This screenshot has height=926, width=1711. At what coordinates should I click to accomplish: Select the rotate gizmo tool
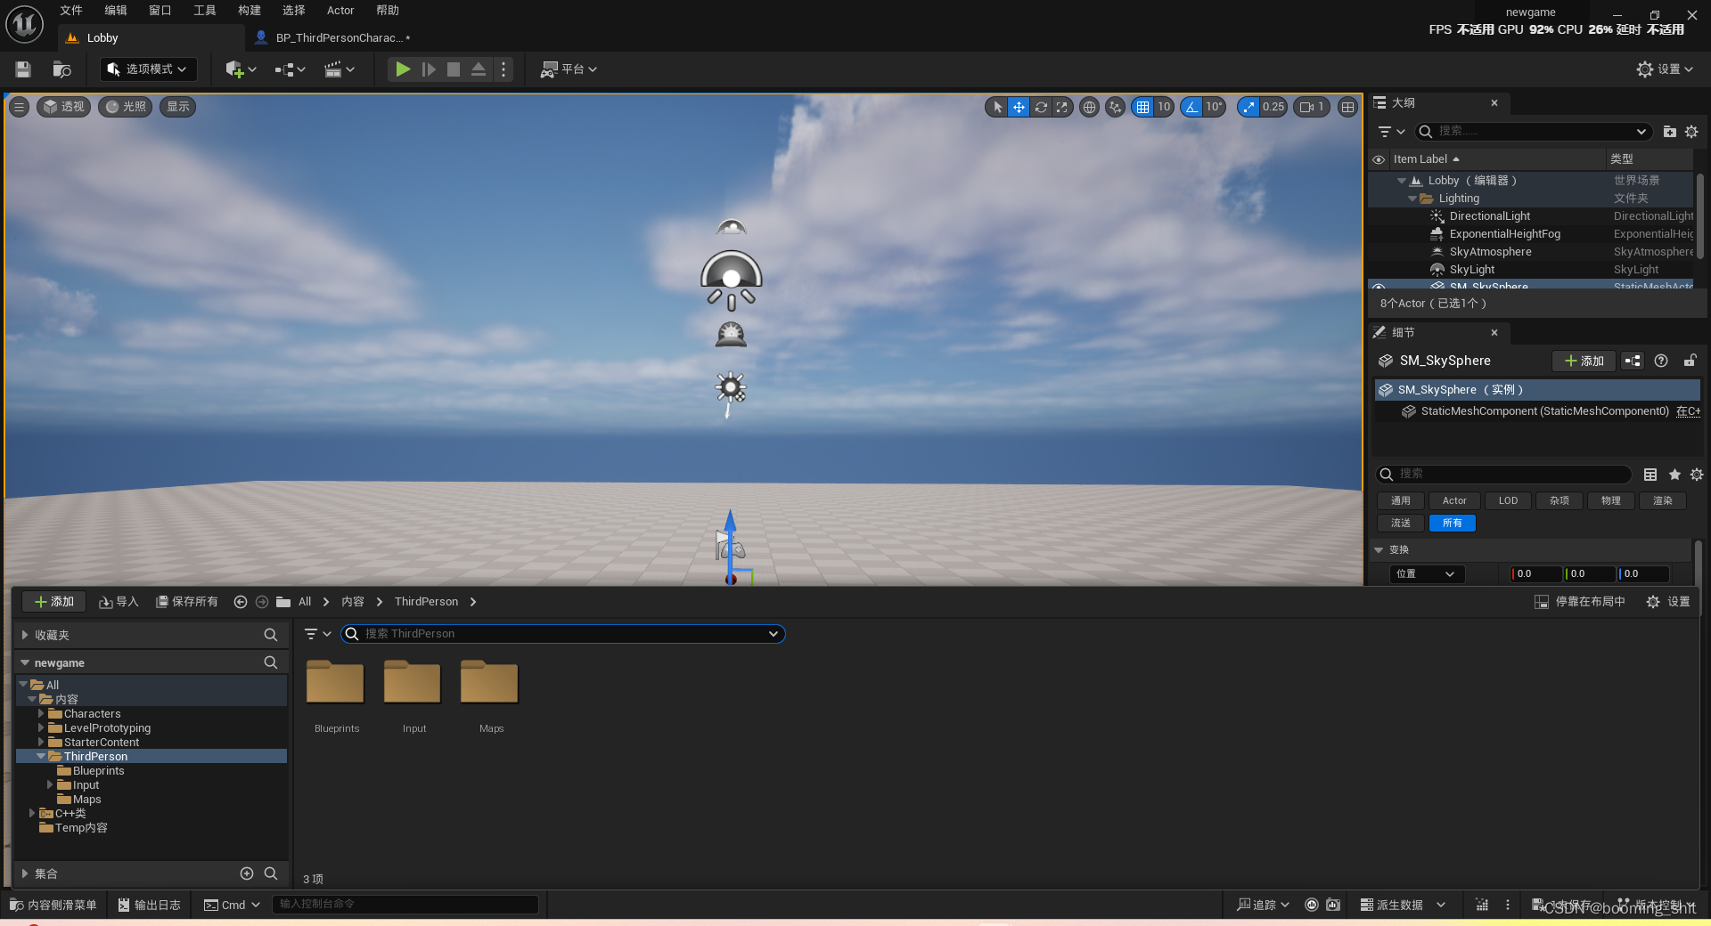(1041, 107)
